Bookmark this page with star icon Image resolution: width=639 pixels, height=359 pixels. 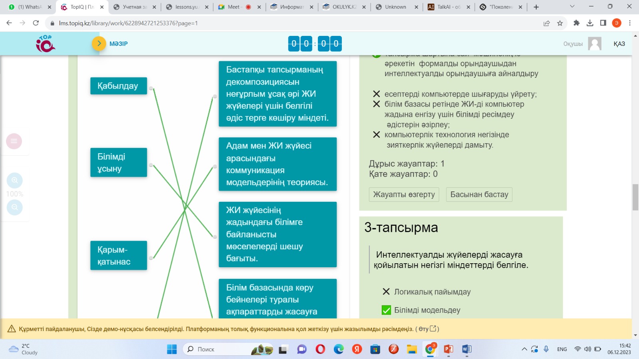(560, 23)
